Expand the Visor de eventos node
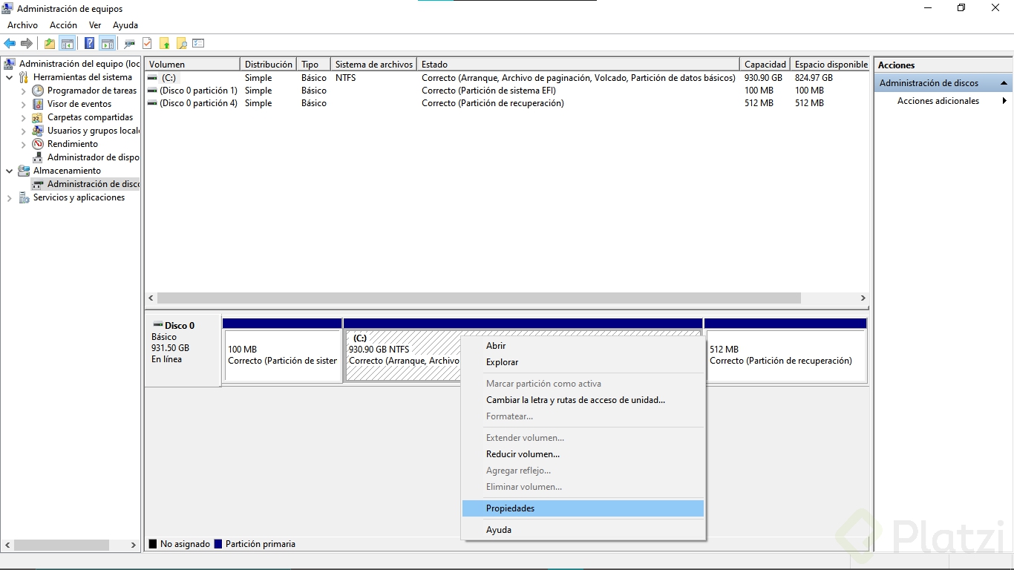Viewport: 1014px width, 570px height. tap(24, 104)
